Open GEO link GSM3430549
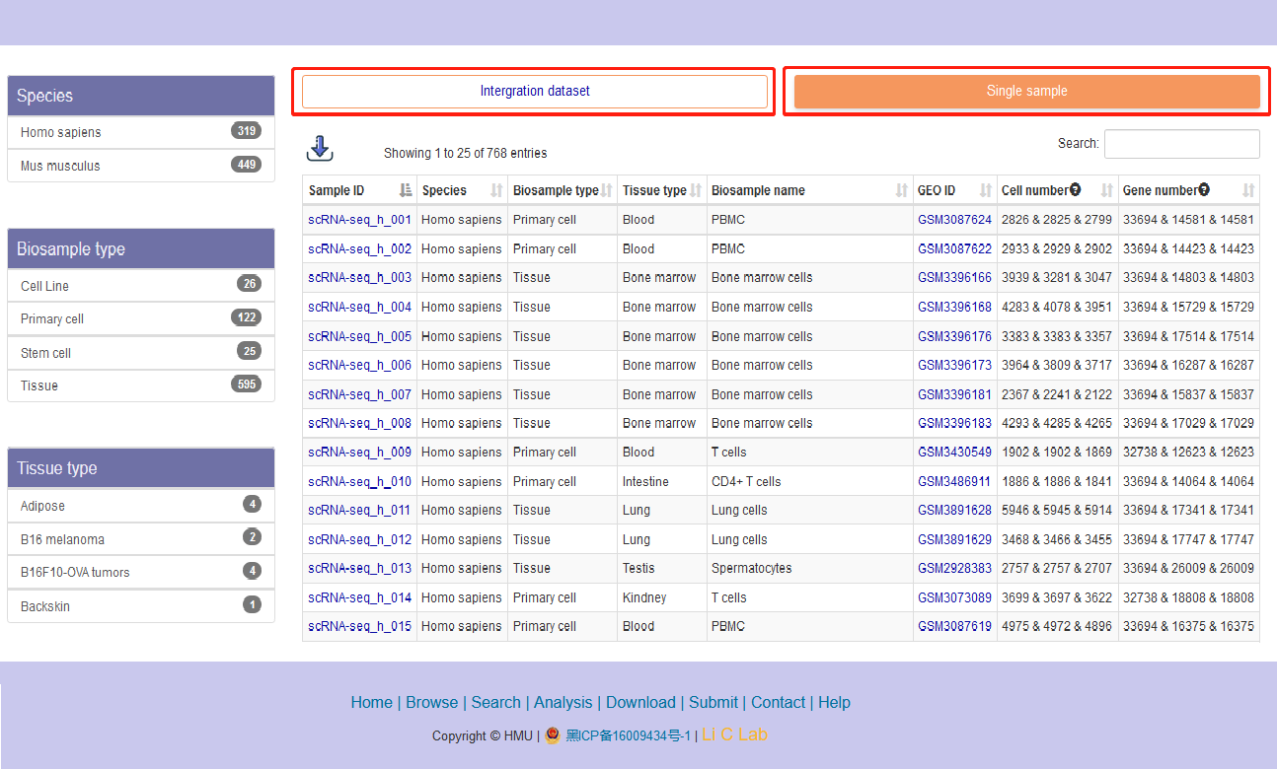 [954, 453]
